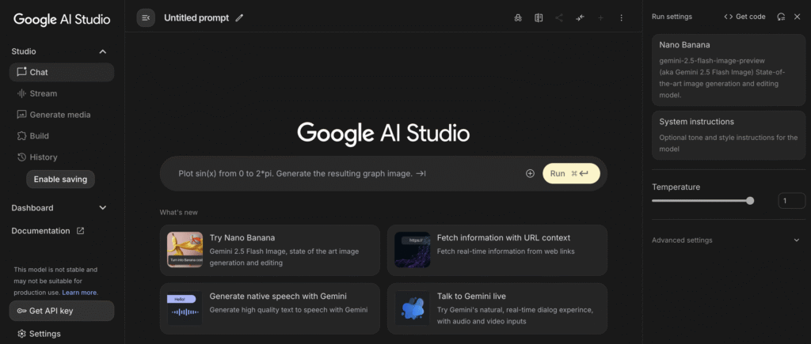Click the key icon beside Get API key
Viewport: 811px width, 344px height.
(x=21, y=311)
